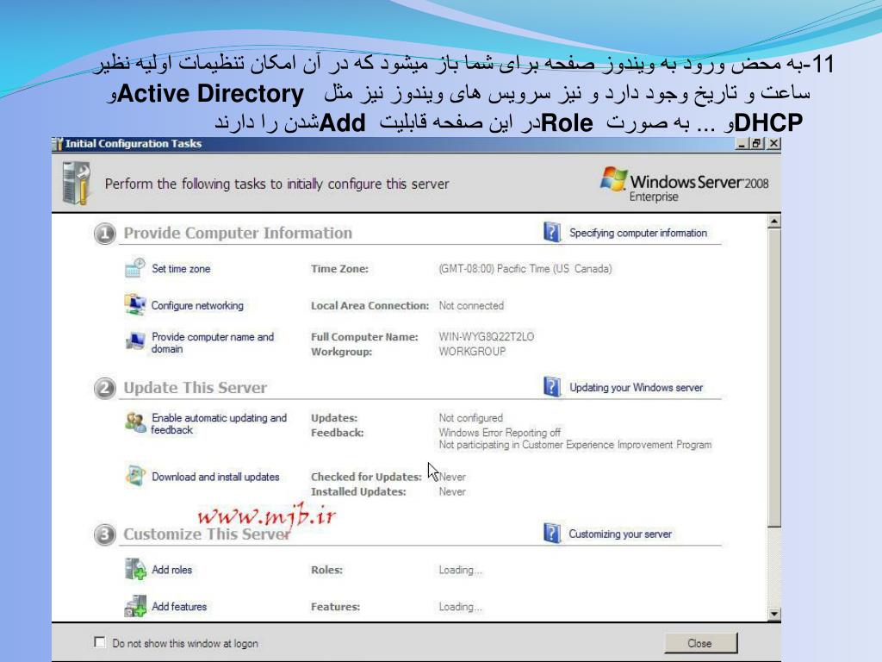Viewport: 882px width, 662px height.
Task: Click the Windows Server 2008 logo
Action: coord(684,184)
